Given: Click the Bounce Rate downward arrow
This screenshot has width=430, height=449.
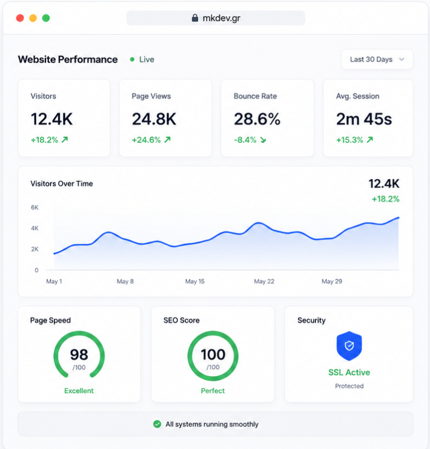Looking at the screenshot, I should [x=263, y=140].
